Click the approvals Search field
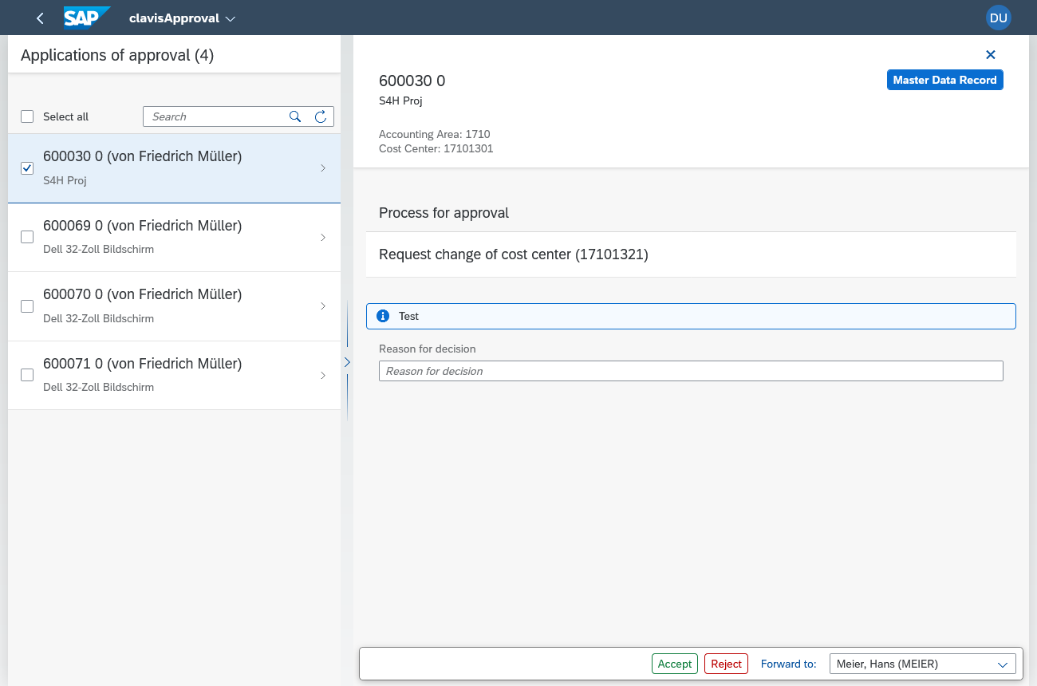 pyautogui.click(x=215, y=116)
